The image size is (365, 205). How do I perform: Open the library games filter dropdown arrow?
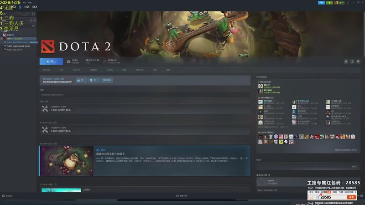(27, 20)
